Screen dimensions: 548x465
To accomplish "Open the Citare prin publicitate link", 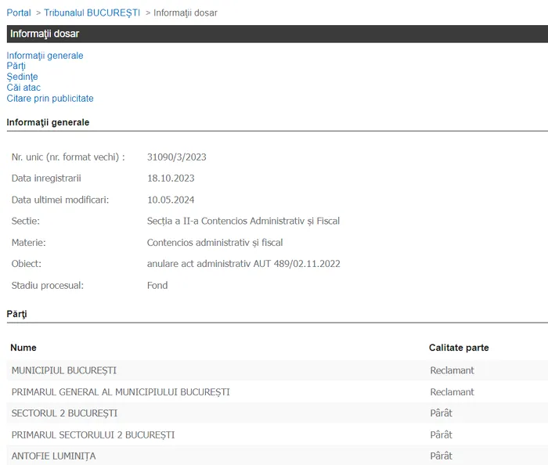I will [50, 99].
